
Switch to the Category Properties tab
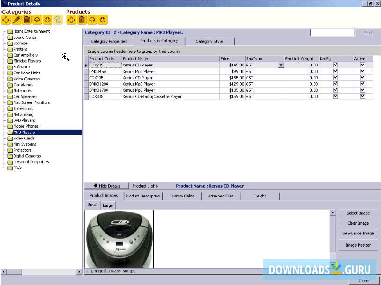[109, 41]
